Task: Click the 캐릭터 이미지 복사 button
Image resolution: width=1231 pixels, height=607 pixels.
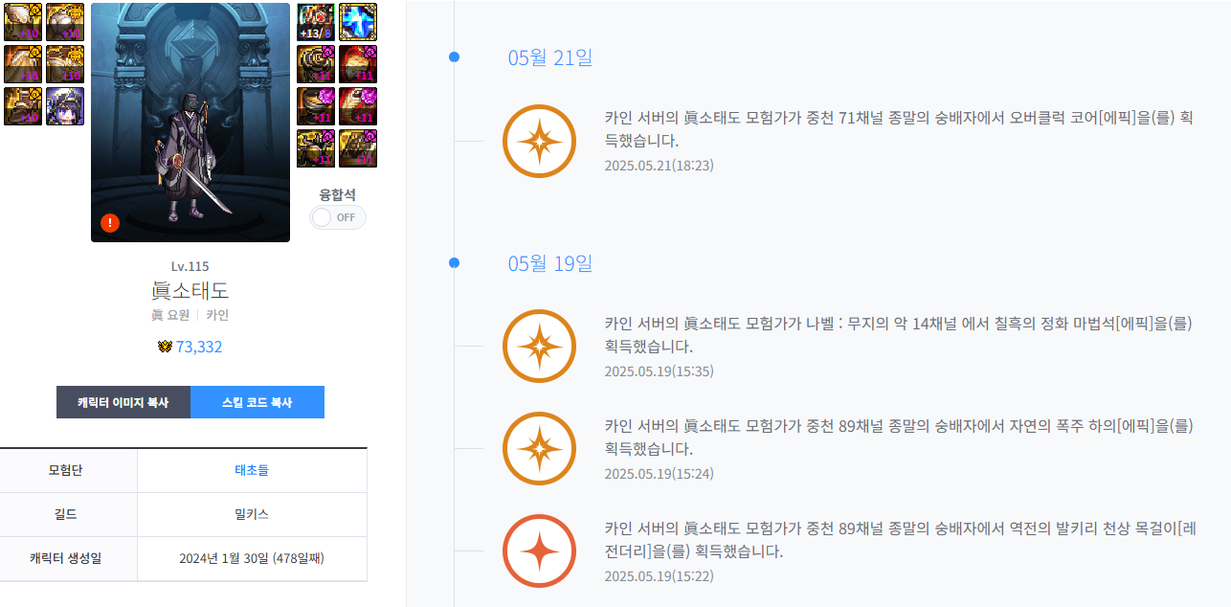Action: click(123, 402)
